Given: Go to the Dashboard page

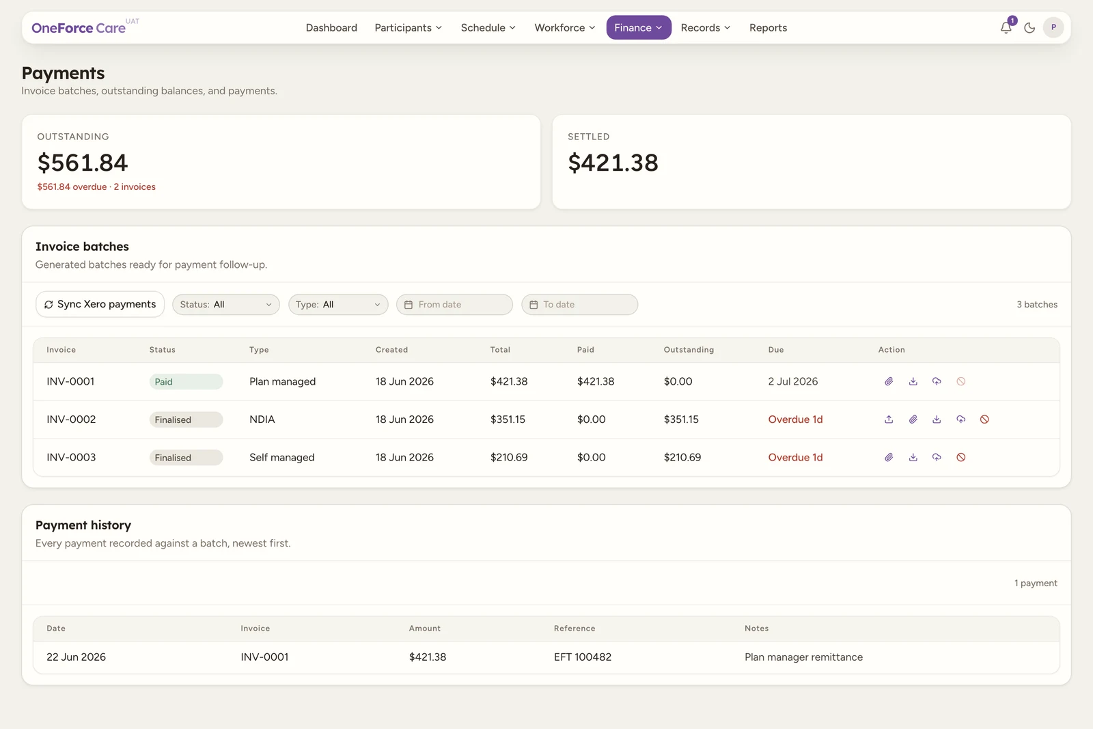Looking at the screenshot, I should tap(331, 27).
